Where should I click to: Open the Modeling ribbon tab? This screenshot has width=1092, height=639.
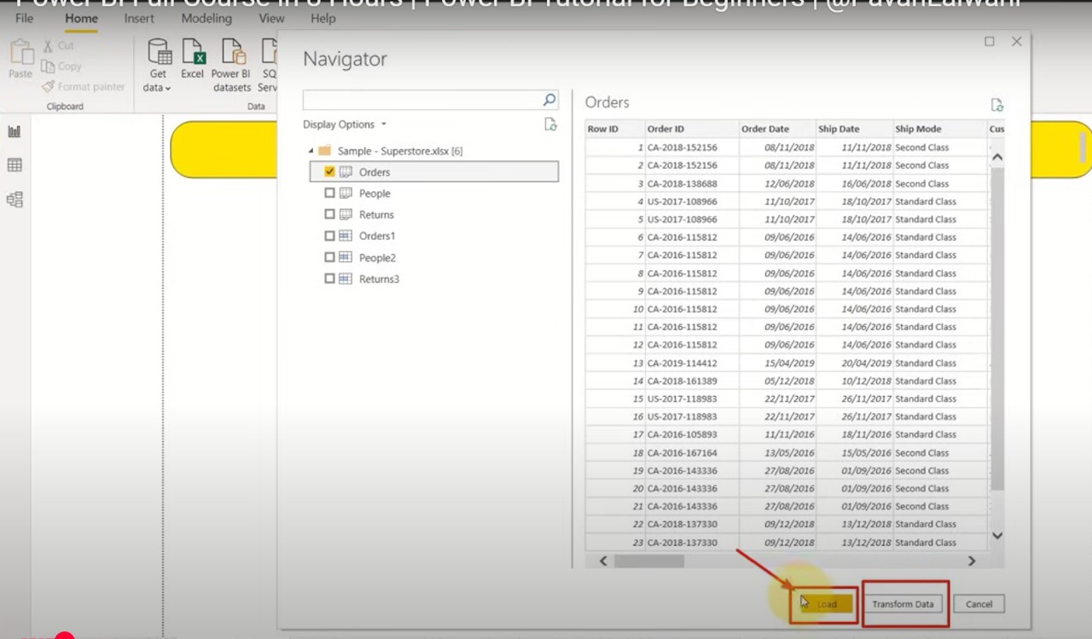pyautogui.click(x=206, y=18)
